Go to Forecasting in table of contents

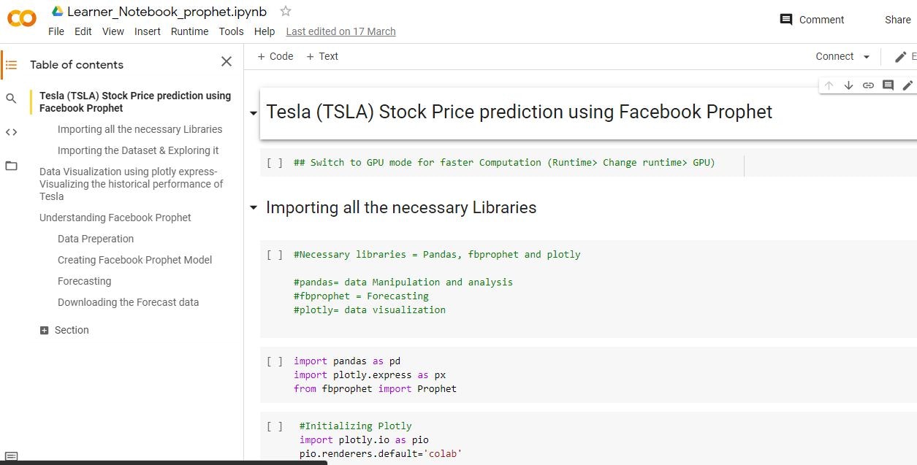pyautogui.click(x=85, y=281)
